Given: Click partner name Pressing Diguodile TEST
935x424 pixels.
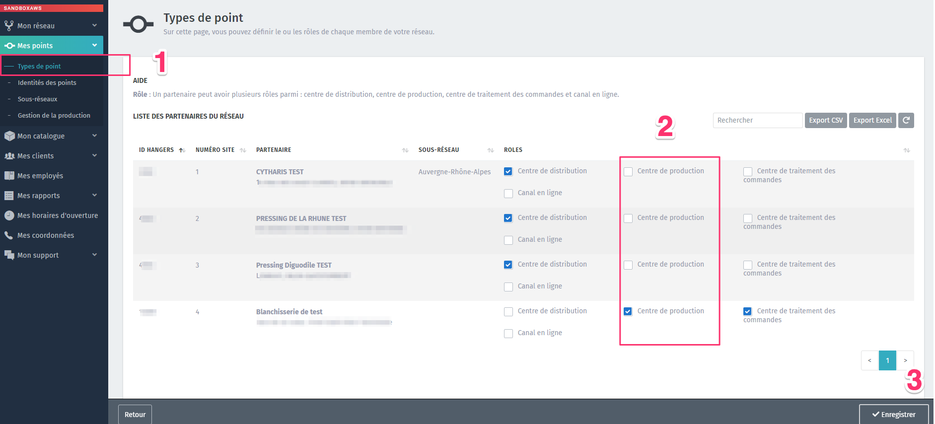Looking at the screenshot, I should click(x=294, y=265).
